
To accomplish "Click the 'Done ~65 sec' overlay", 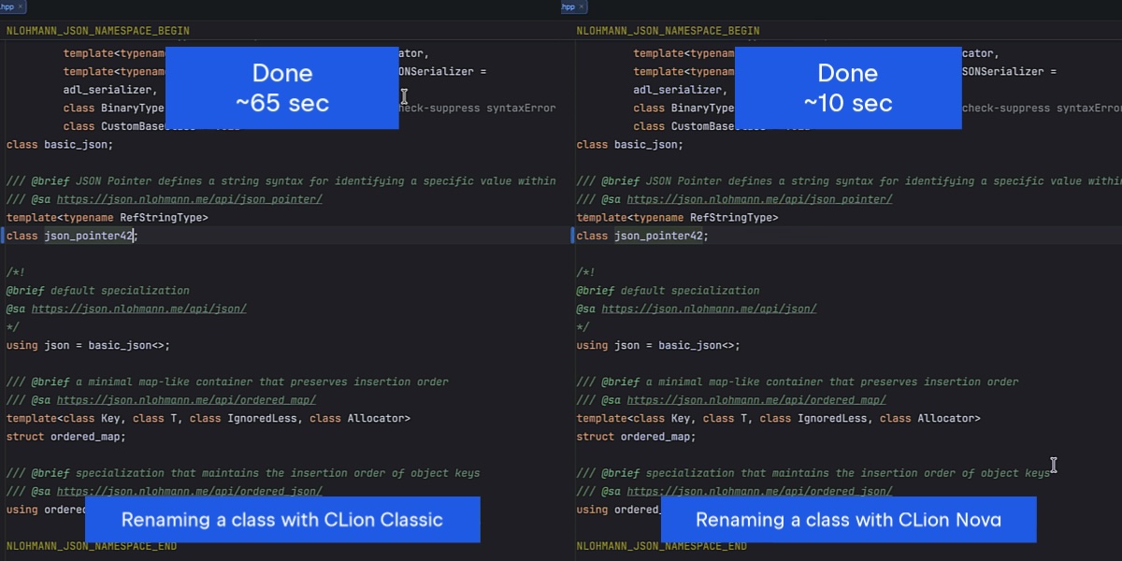I will coord(281,88).
